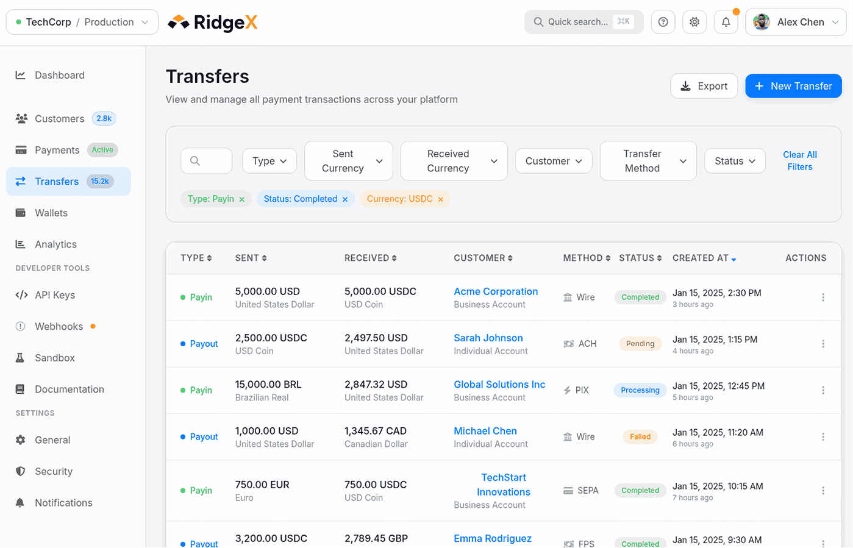Click the RidgeX logo
Viewport: 853px width, 548px height.
point(213,23)
